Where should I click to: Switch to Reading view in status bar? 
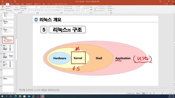click(150, 93)
